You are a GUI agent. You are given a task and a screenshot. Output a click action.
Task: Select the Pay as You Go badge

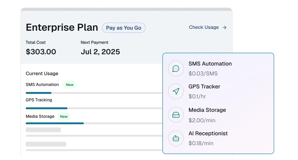coord(124,28)
